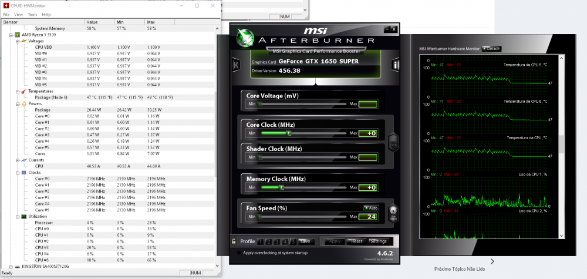The image size is (587, 279).
Task: Open the View menu in HWMonitor
Action: point(18,14)
